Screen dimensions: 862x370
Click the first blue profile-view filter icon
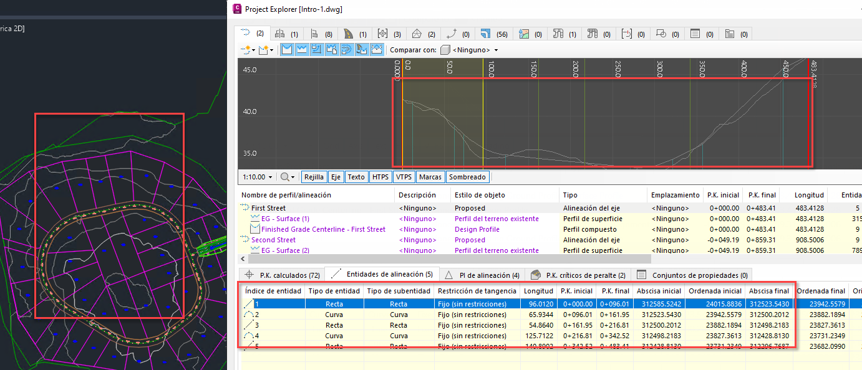(287, 50)
